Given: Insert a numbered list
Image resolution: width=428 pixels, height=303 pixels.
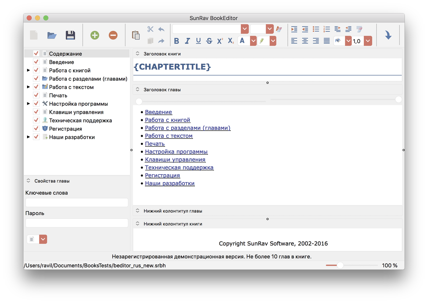Looking at the screenshot, I should click(326, 29).
